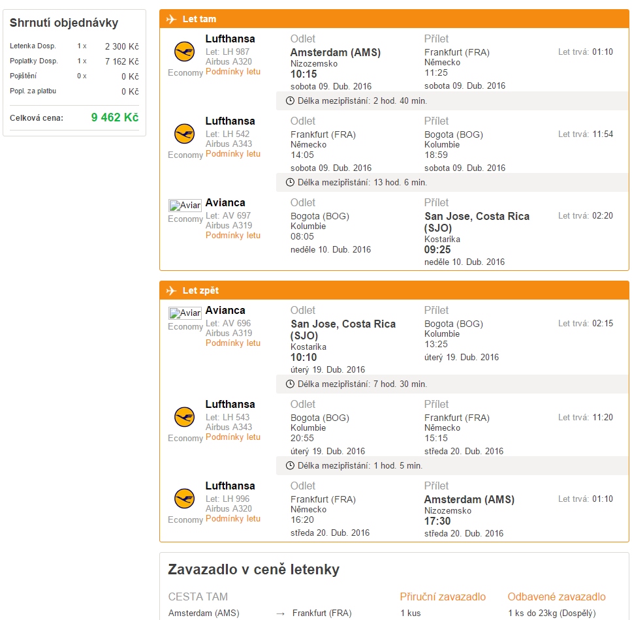Click clock icon beside 7 hod. 30 min. layover
Viewport: 632px width, 620px height.
click(290, 384)
